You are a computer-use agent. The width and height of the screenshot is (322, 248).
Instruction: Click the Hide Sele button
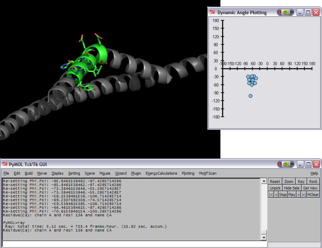pos(292,188)
